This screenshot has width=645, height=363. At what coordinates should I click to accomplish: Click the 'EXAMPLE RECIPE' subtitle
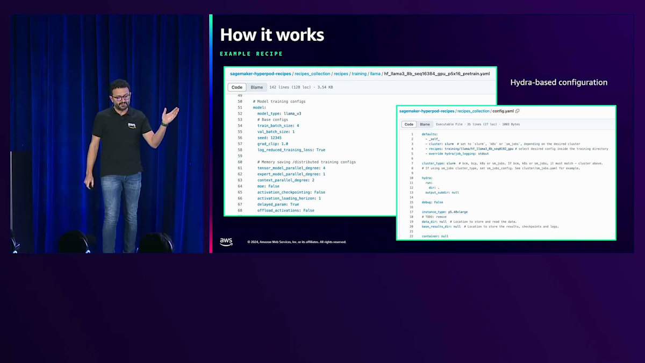point(251,54)
